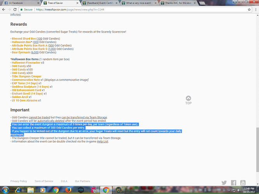
Task: Click the address bar URL field
Action: coord(117,9)
